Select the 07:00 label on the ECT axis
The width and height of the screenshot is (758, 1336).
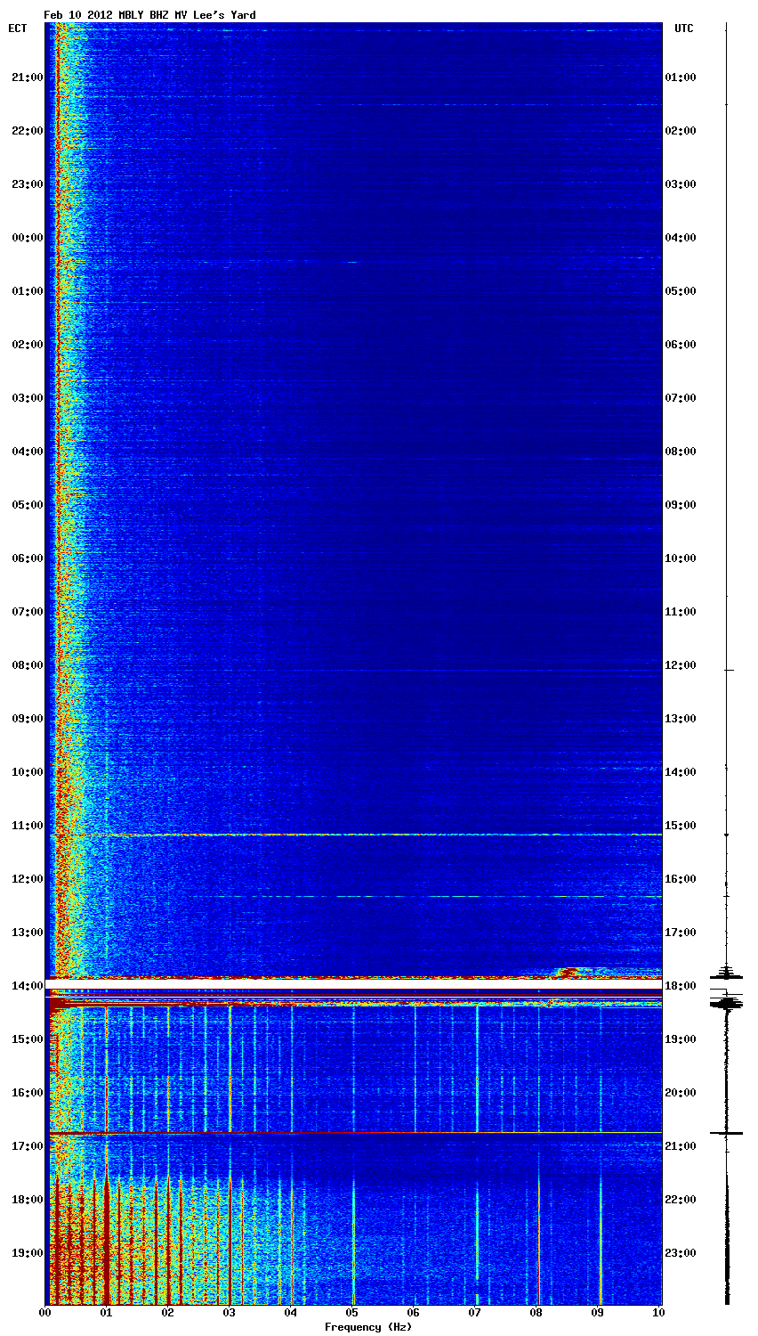pyautogui.click(x=27, y=612)
